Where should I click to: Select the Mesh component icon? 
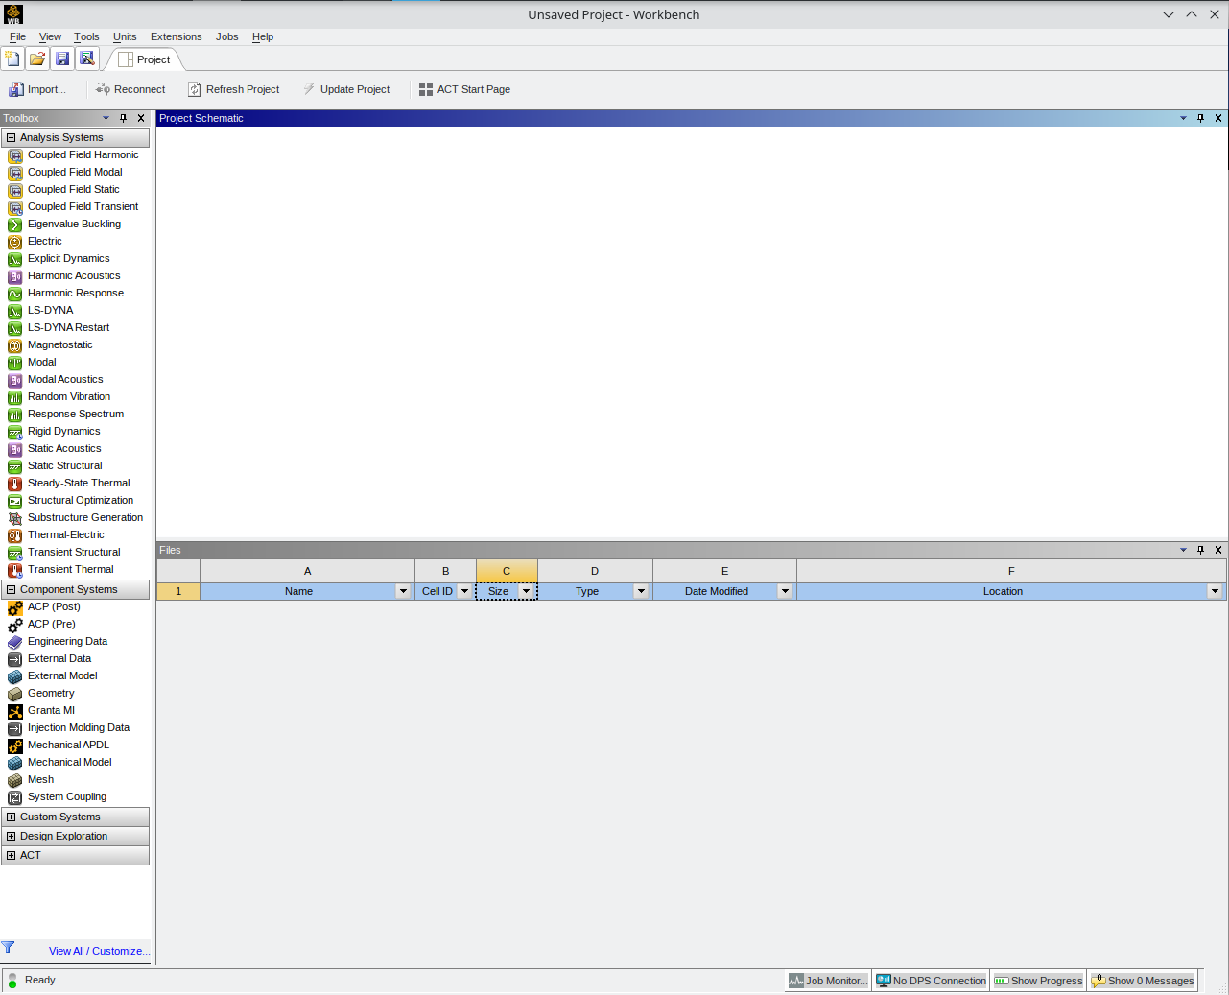(x=15, y=780)
